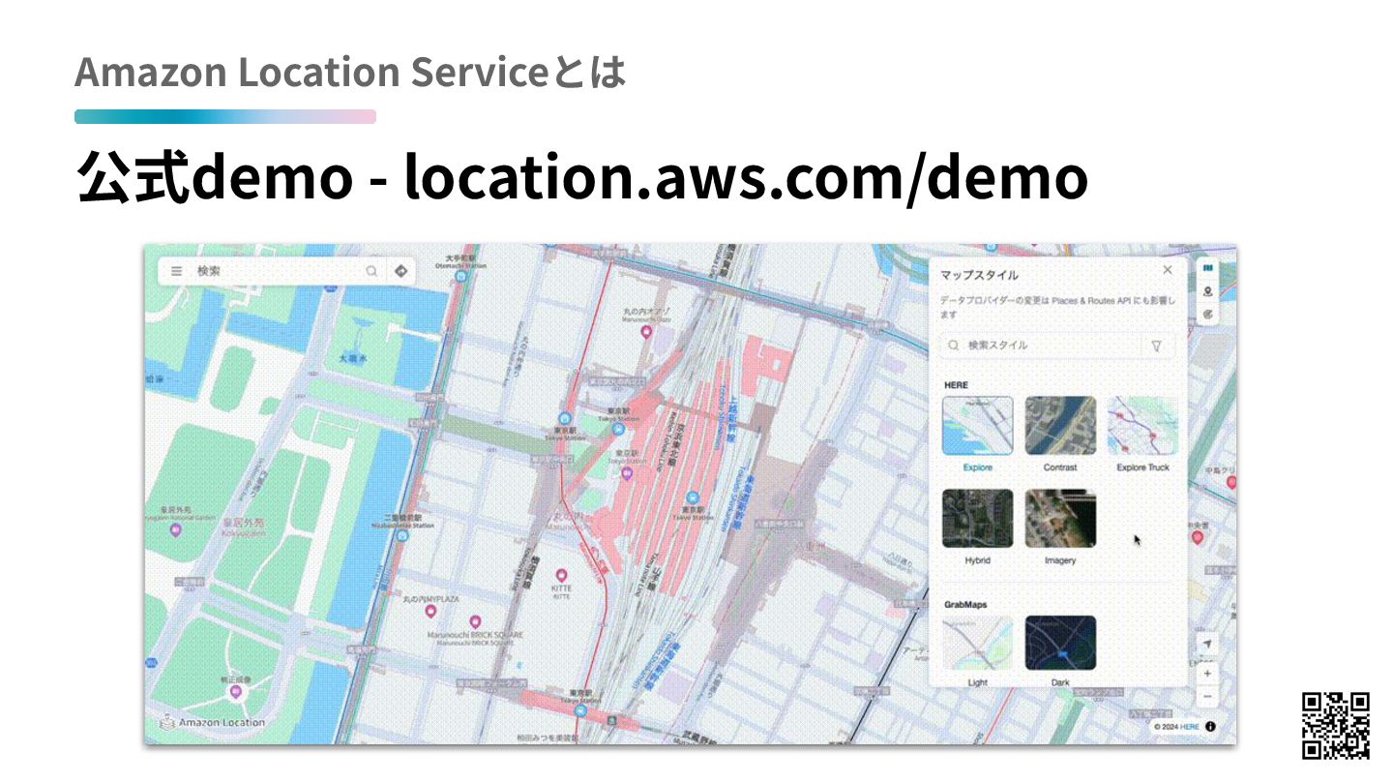Click the KITTE place pin on map
The width and height of the screenshot is (1393, 784).
(x=561, y=577)
